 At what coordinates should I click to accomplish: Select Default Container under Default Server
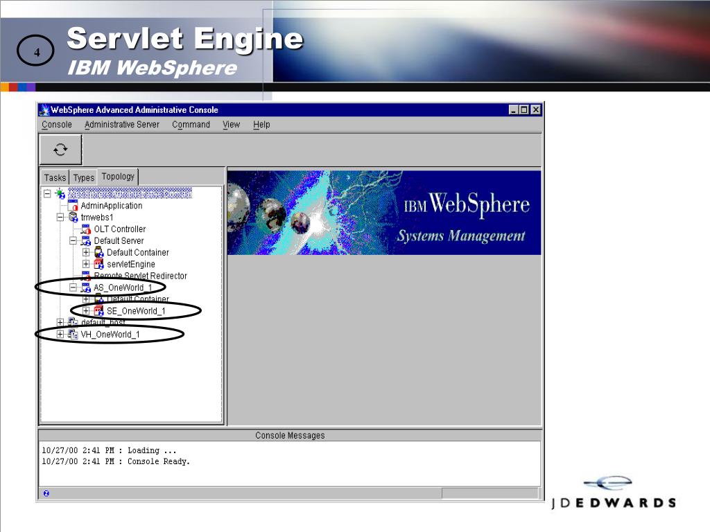click(138, 252)
